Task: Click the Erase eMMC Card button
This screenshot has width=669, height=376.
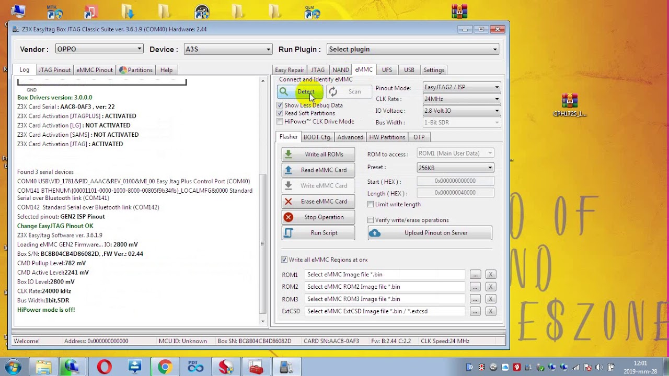Action: coord(318,202)
